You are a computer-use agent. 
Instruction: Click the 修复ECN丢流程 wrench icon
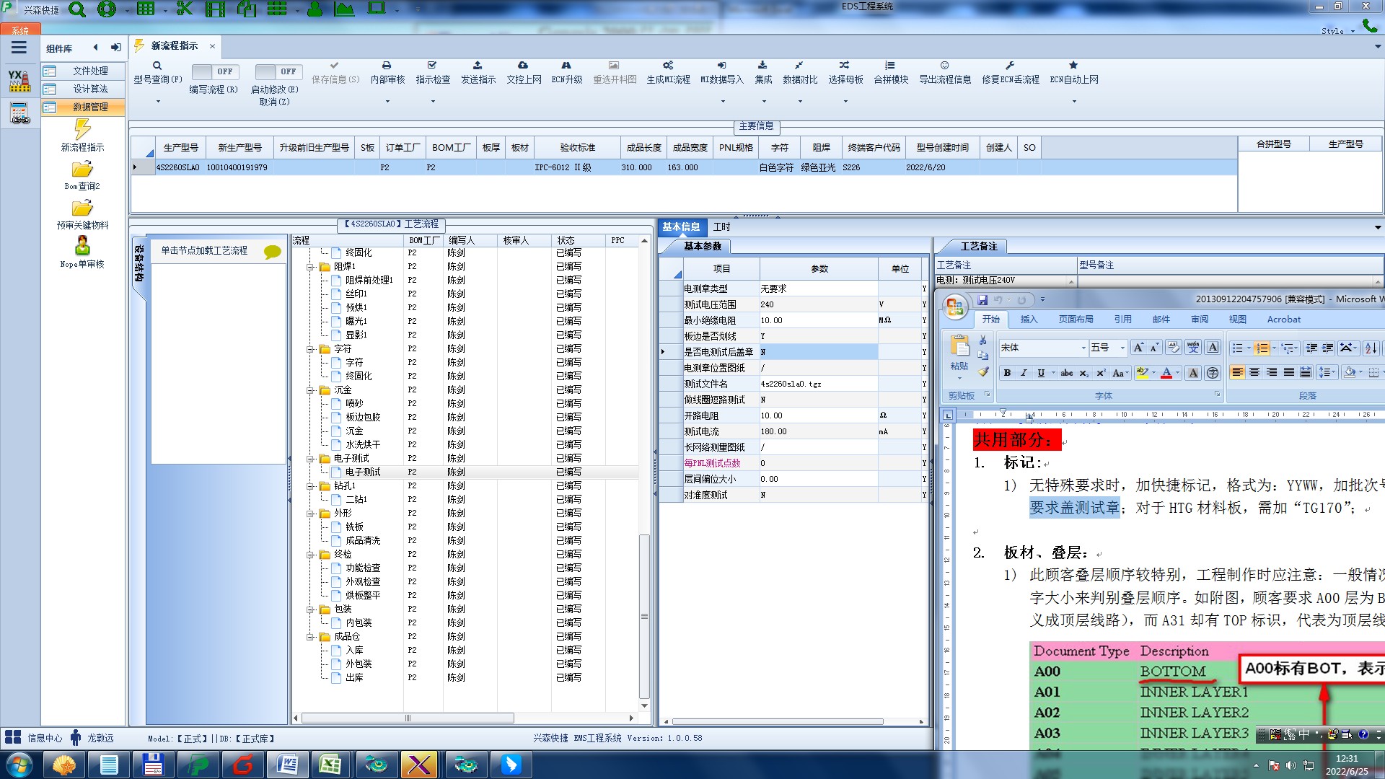click(x=1010, y=66)
